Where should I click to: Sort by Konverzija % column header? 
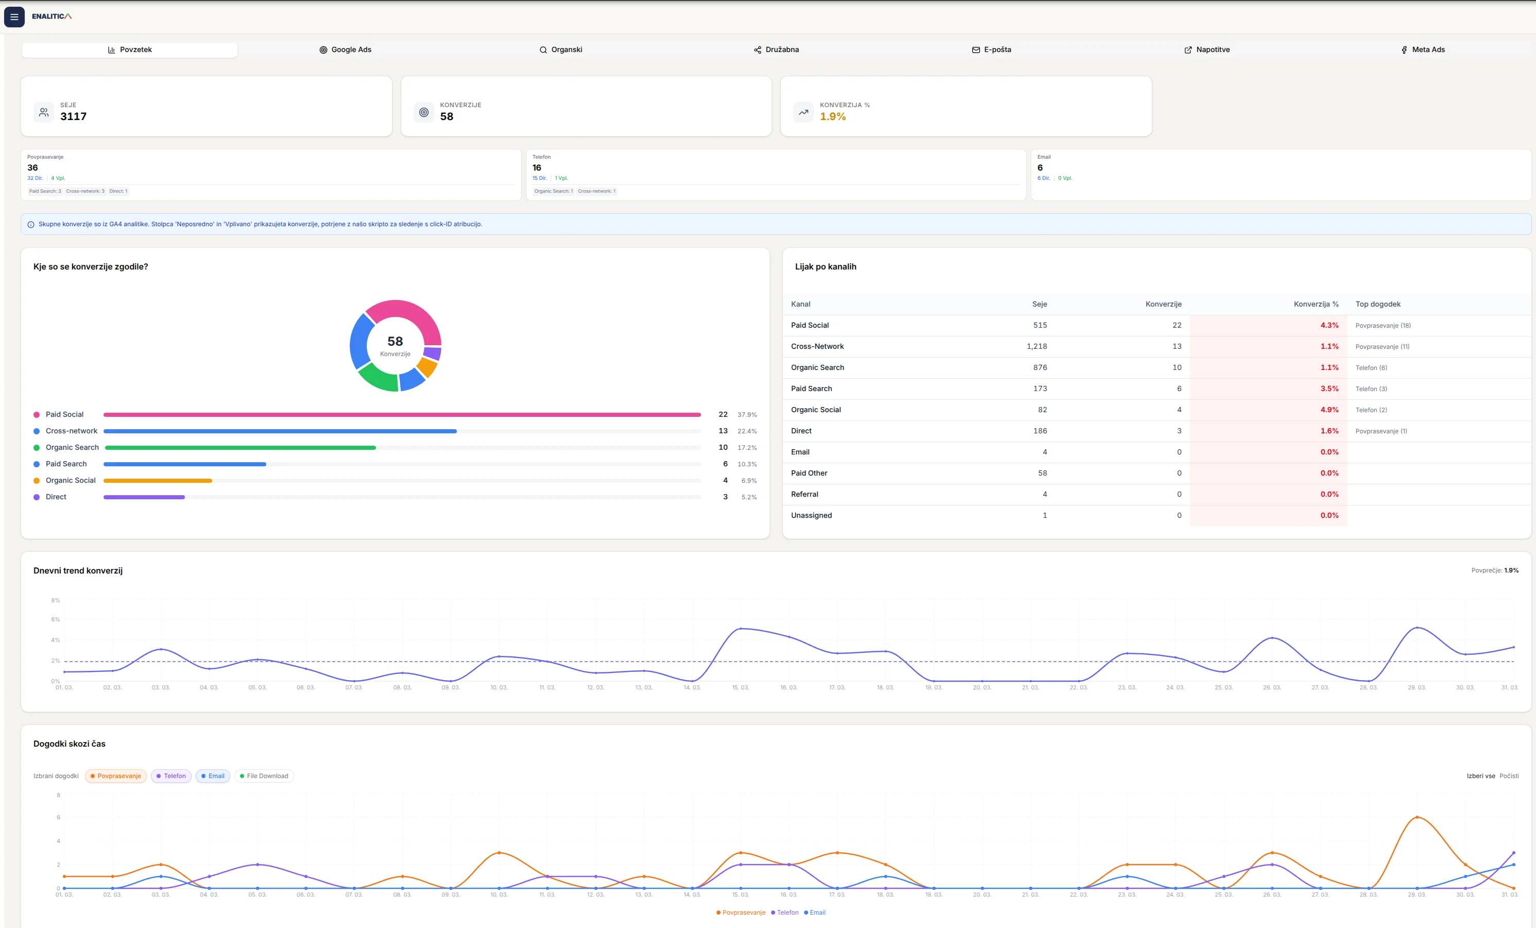pyautogui.click(x=1316, y=305)
